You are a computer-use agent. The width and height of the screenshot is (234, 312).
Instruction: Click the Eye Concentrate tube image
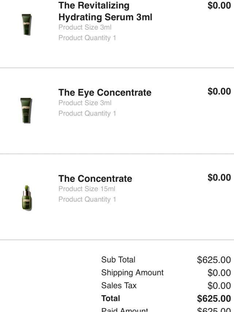click(26, 110)
